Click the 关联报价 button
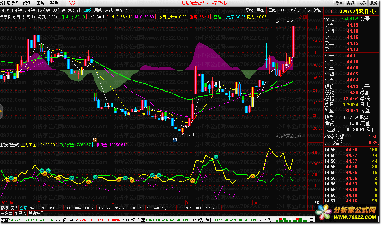This screenshot has height=225, width=382. point(36,213)
